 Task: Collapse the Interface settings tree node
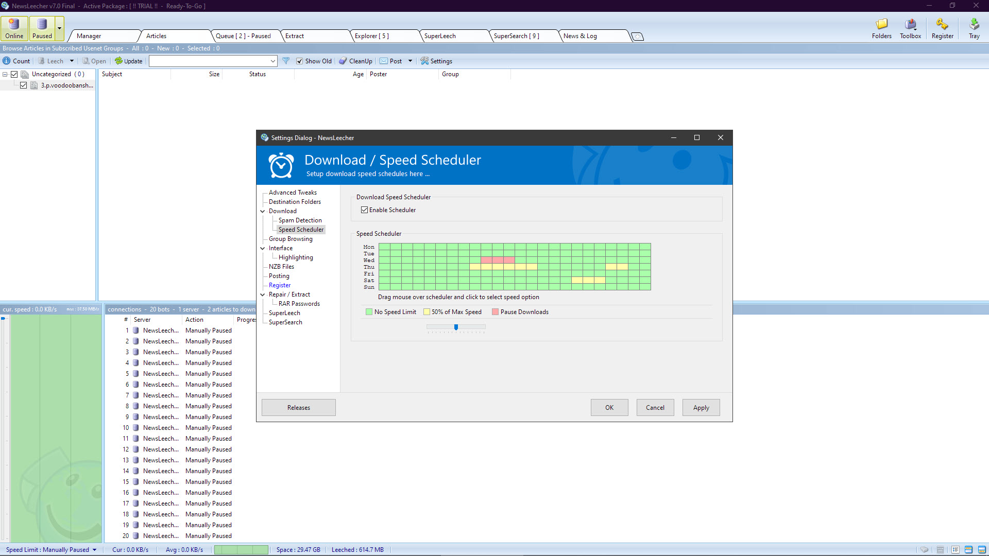[x=263, y=248]
